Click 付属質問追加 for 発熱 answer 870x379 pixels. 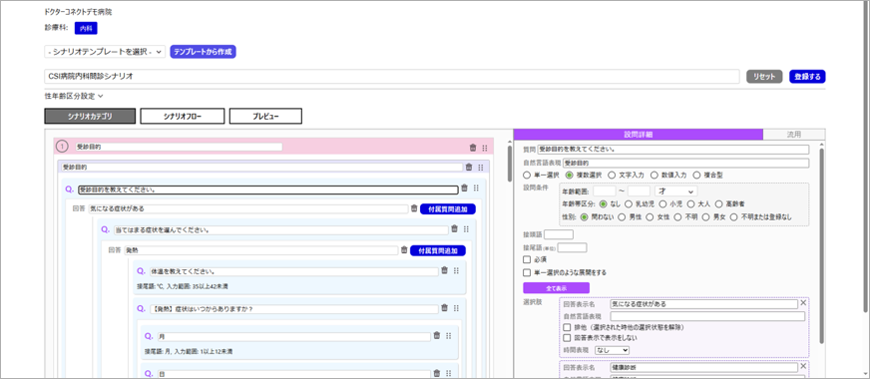(x=438, y=250)
